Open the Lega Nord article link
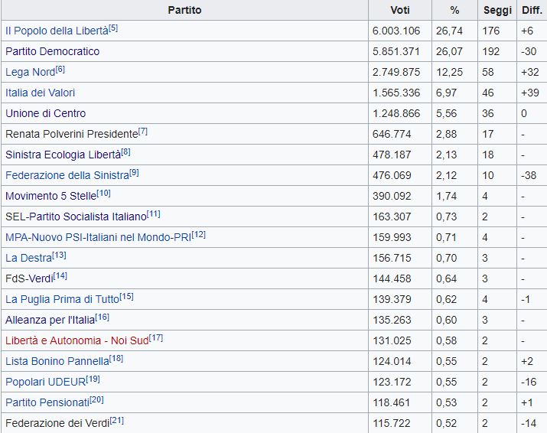Image resolution: width=547 pixels, height=433 pixels. [30, 72]
